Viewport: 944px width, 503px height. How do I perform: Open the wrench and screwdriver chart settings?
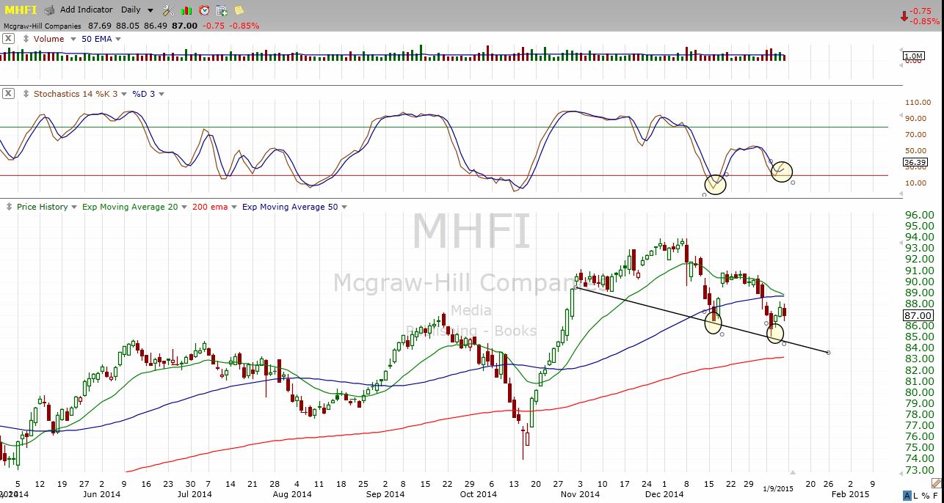point(168,10)
